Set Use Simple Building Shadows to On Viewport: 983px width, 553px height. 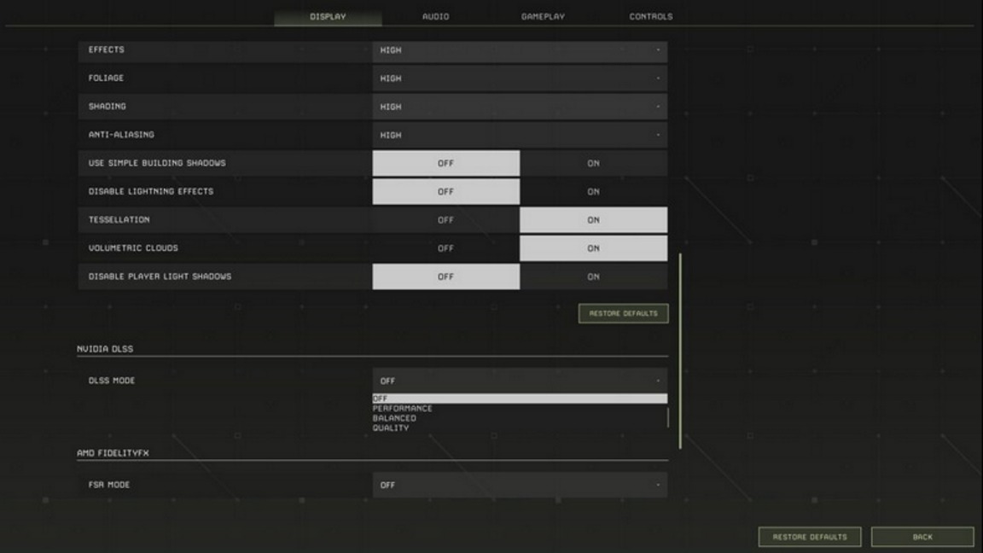pyautogui.click(x=594, y=163)
